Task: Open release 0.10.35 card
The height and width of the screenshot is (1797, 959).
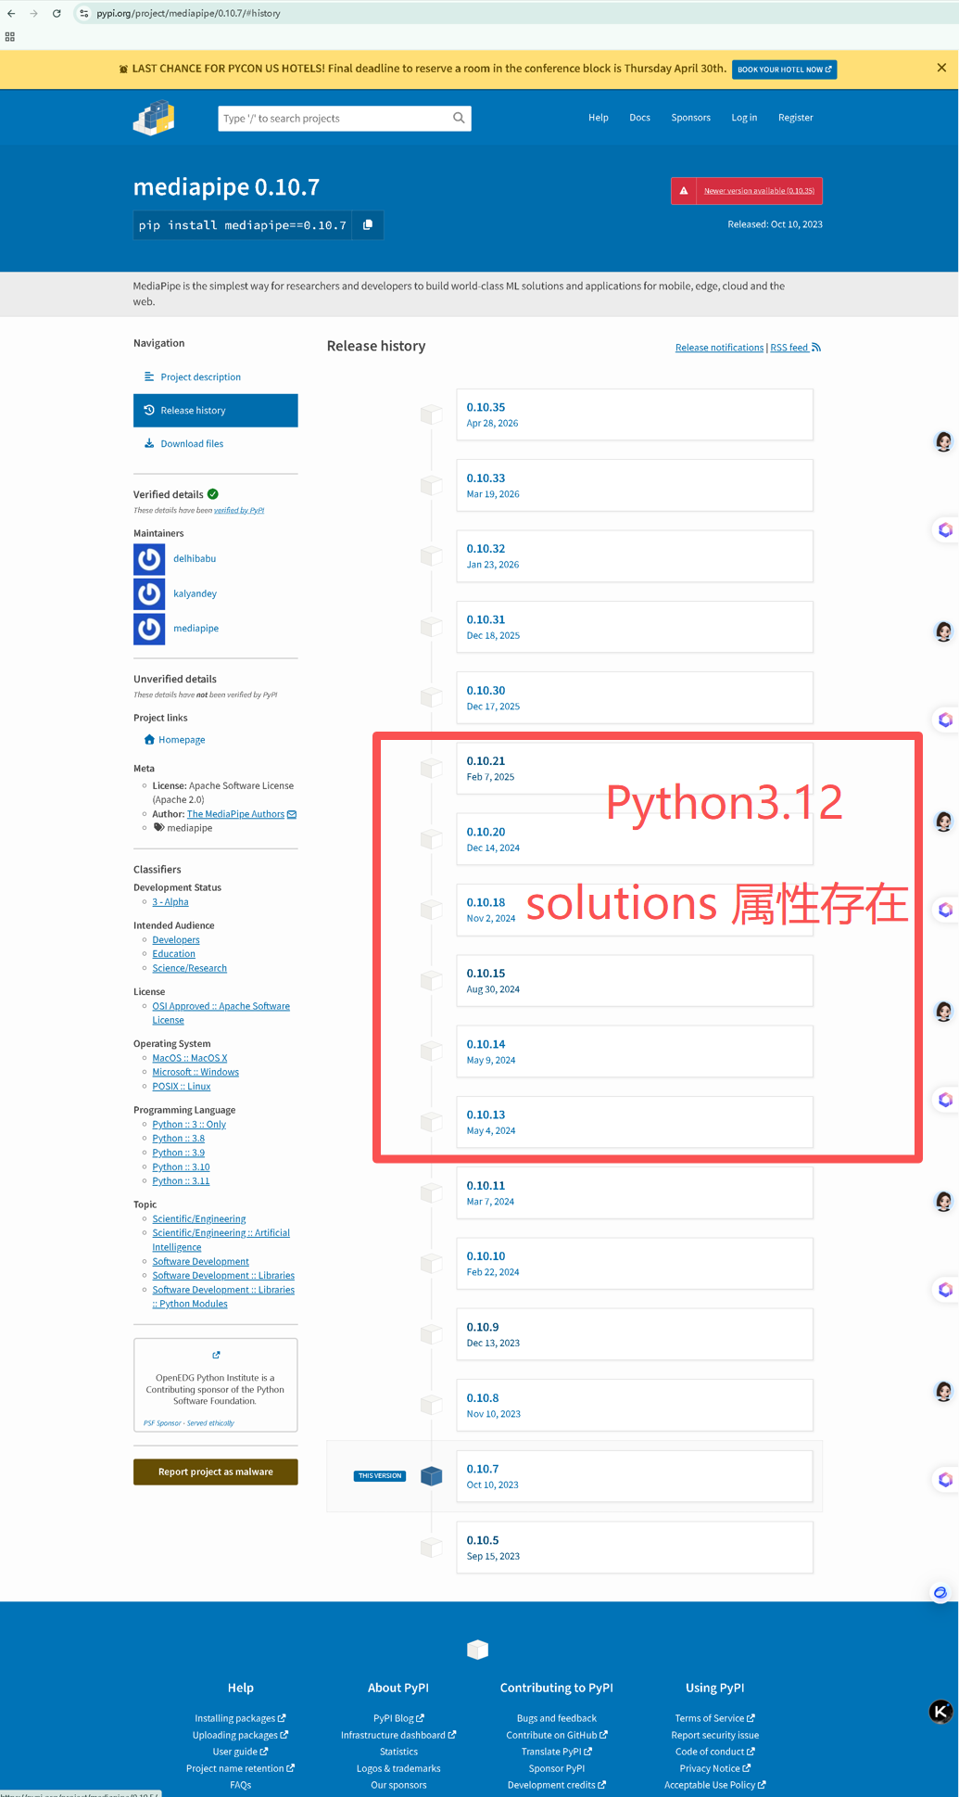Action: (635, 414)
